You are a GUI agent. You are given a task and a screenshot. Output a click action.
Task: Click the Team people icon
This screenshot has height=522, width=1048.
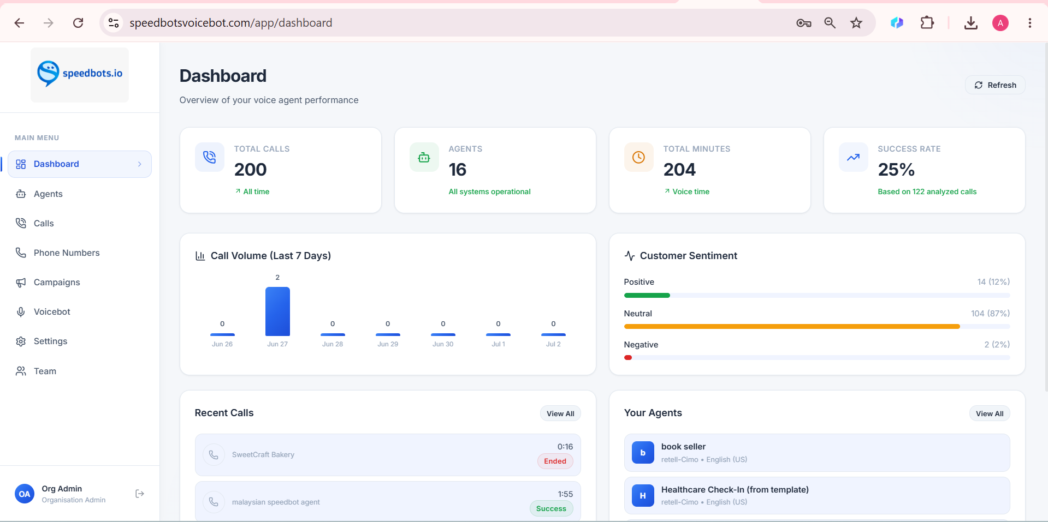click(x=21, y=371)
